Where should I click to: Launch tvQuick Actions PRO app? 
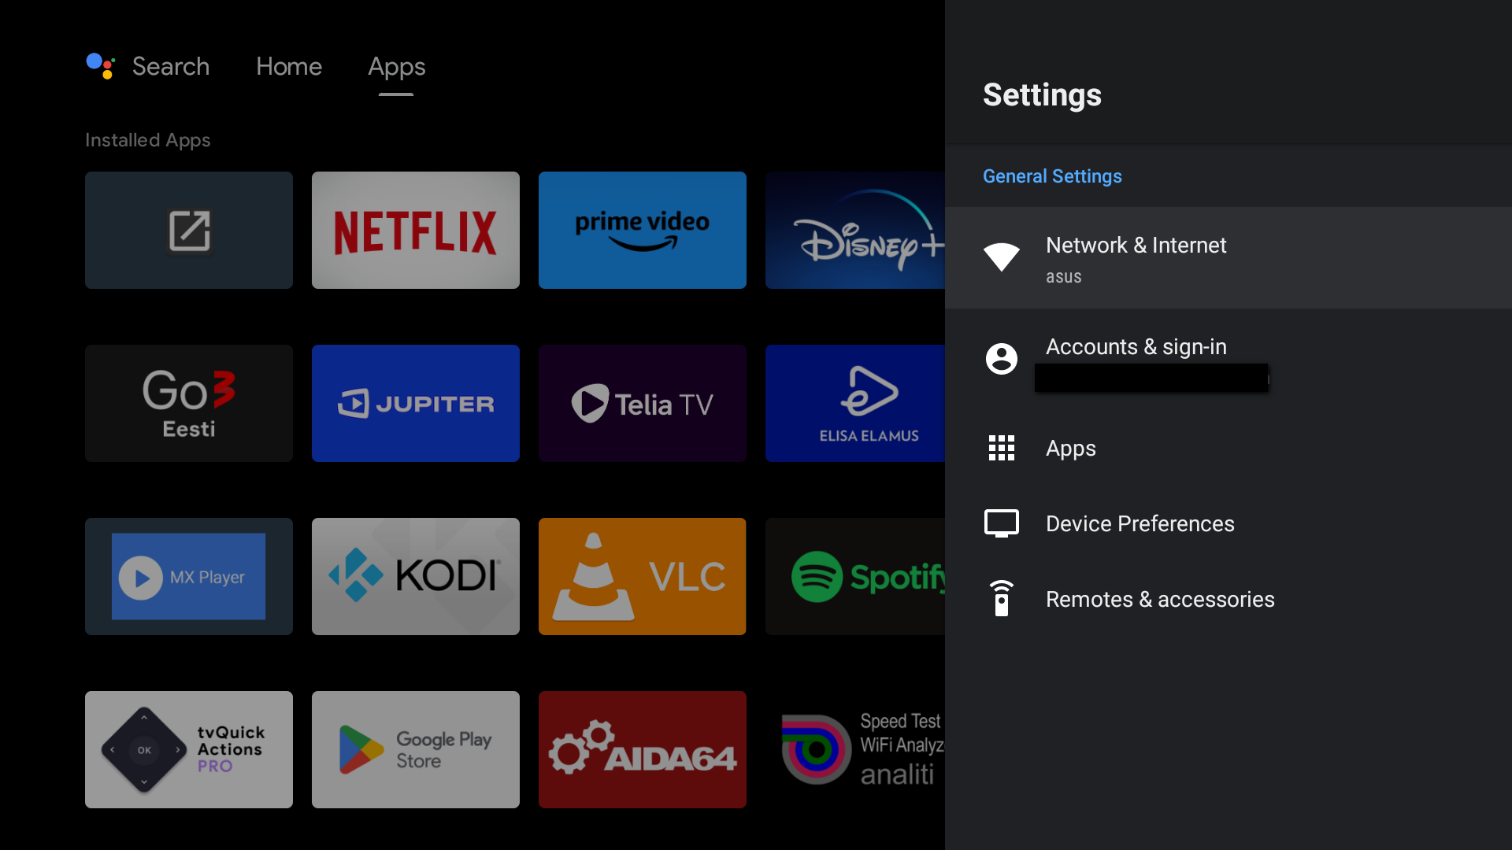(x=189, y=749)
